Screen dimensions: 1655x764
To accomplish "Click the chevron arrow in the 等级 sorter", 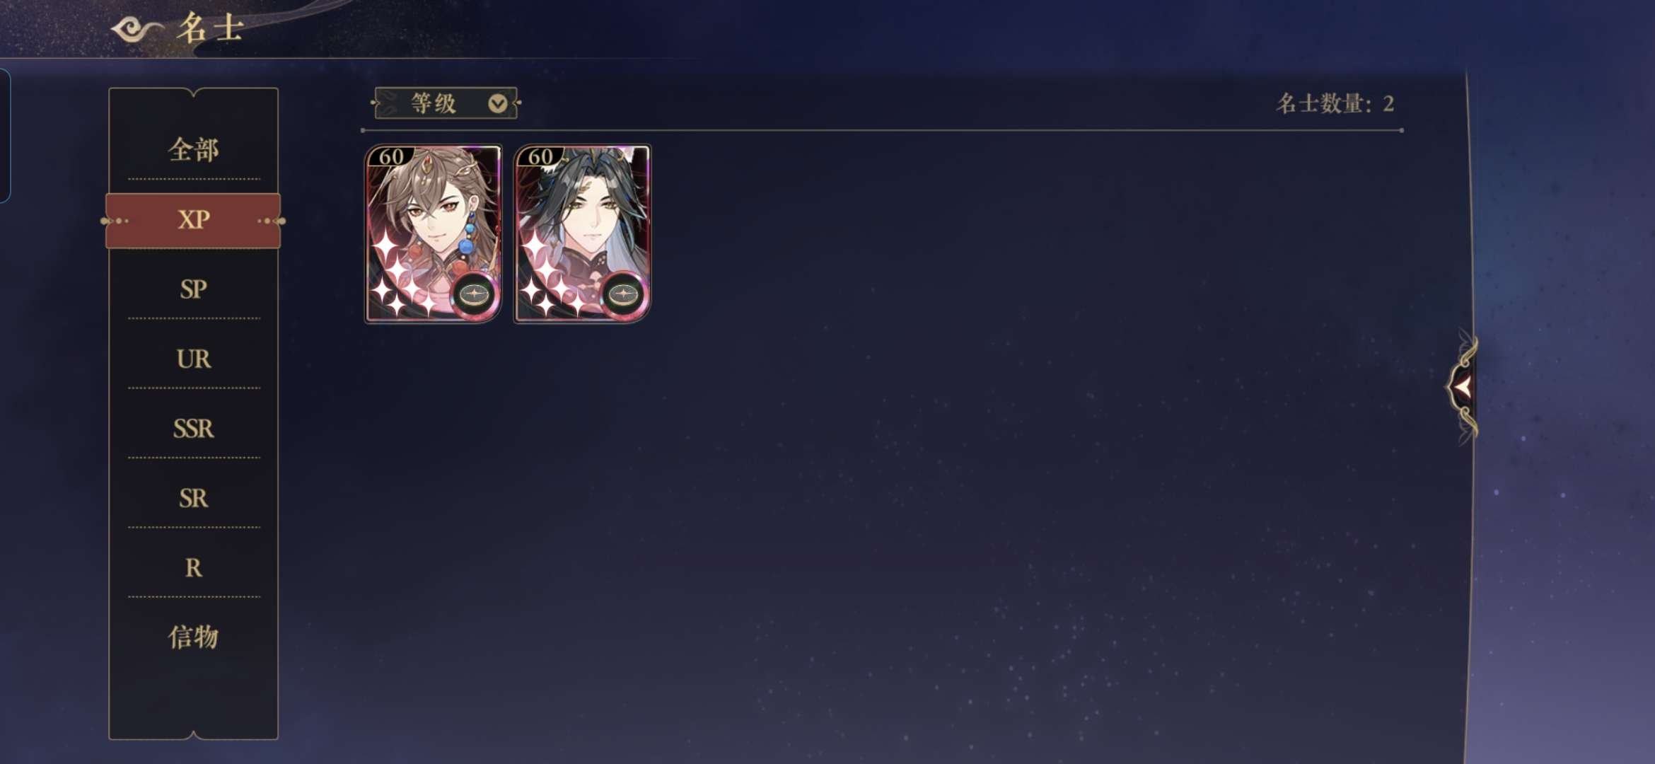I will click(x=498, y=104).
